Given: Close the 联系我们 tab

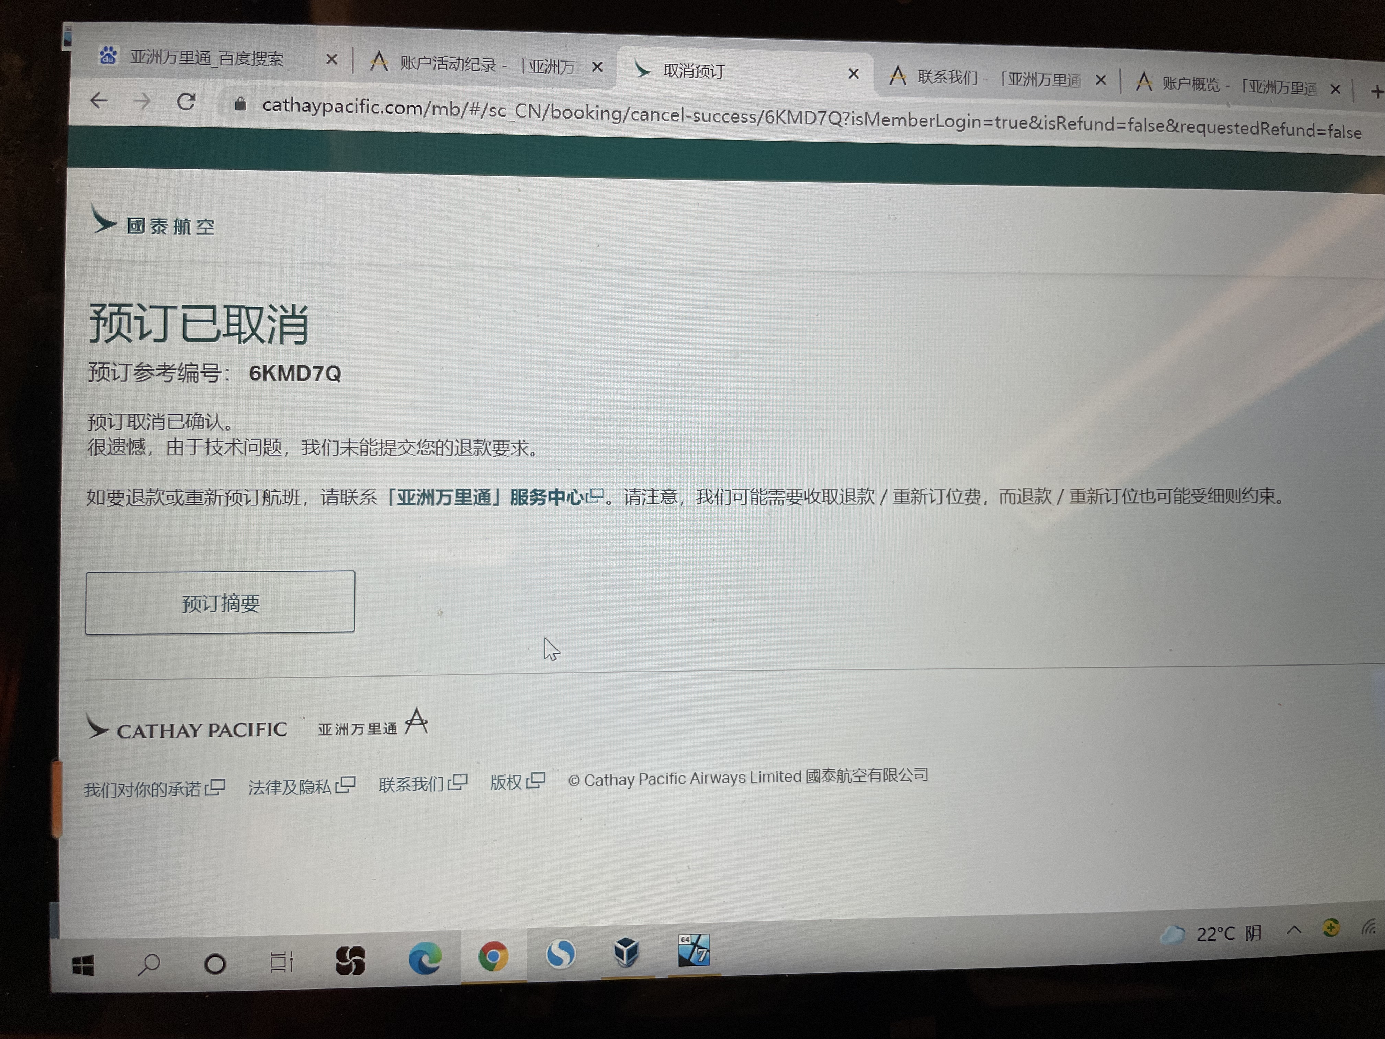Looking at the screenshot, I should [x=1101, y=80].
